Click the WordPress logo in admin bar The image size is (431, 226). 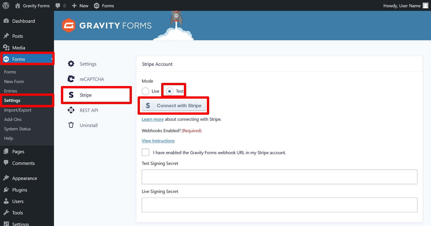[x=6, y=5]
